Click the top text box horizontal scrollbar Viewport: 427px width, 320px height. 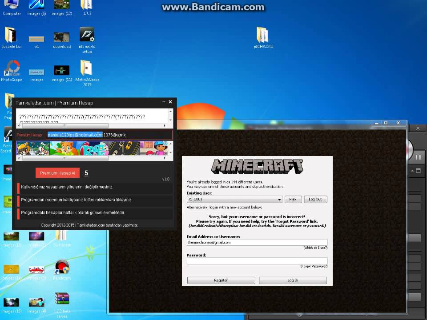(65, 126)
